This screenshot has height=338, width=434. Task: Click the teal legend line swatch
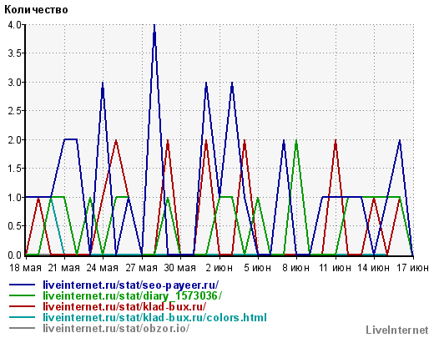point(22,317)
